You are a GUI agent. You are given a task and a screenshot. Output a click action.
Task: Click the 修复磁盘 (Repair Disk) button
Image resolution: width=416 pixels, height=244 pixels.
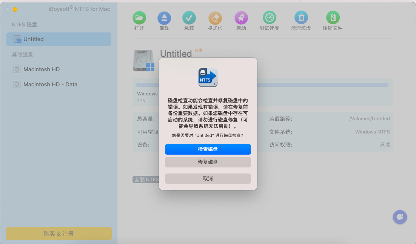[208, 162]
